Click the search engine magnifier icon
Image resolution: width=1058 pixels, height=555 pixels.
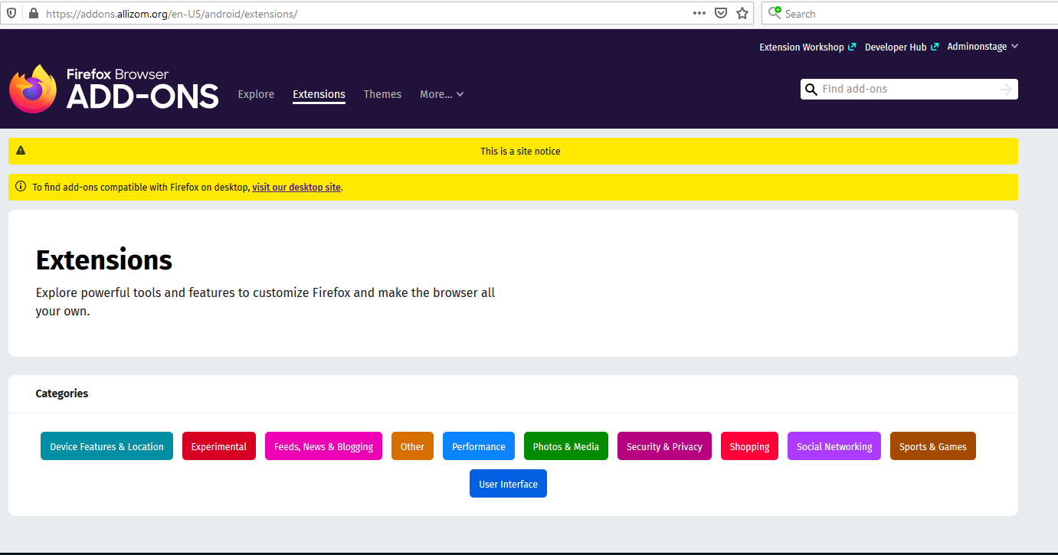(x=775, y=13)
